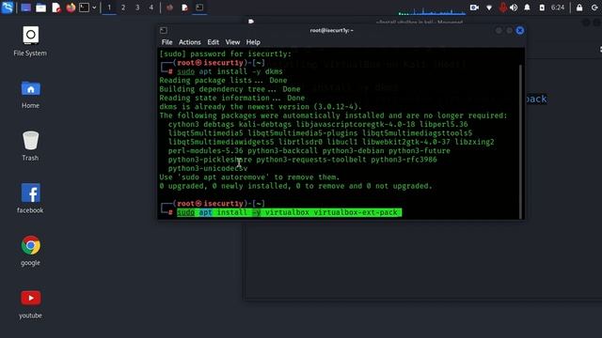Click the terminal vertical scrollbar
This screenshot has height=338, width=602.
[x=520, y=141]
